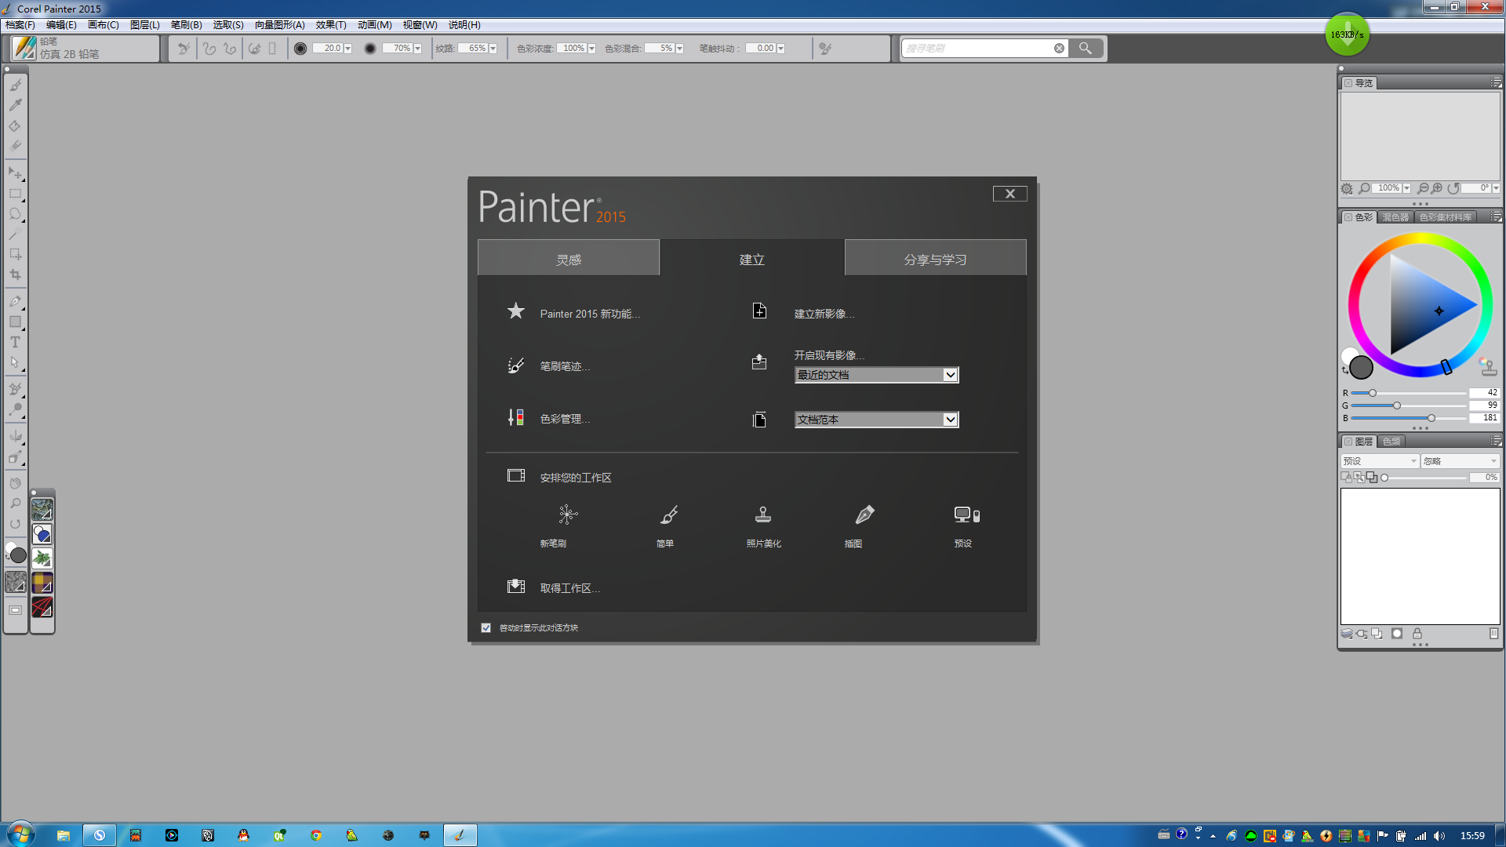Close the Navigator panel with its checkbox

pyautogui.click(x=1348, y=83)
